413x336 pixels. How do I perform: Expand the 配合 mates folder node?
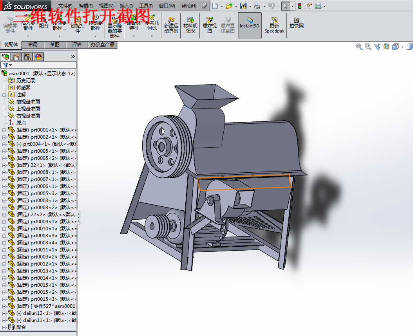[x=4, y=327]
